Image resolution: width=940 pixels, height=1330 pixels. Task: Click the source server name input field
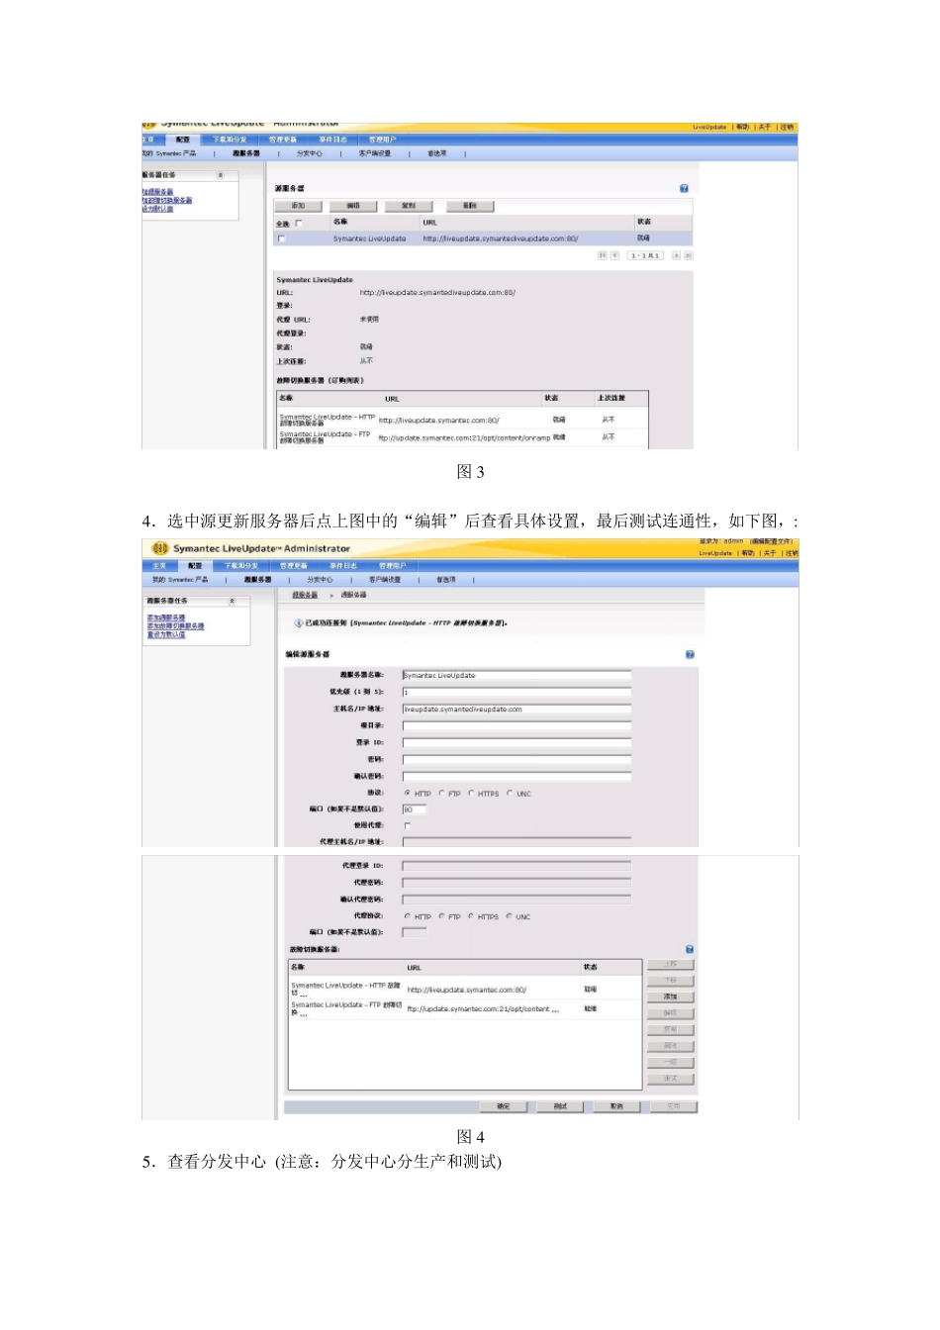point(517,676)
